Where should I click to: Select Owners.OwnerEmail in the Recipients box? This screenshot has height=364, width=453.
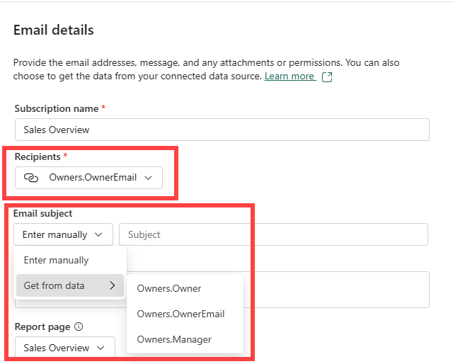tap(93, 177)
